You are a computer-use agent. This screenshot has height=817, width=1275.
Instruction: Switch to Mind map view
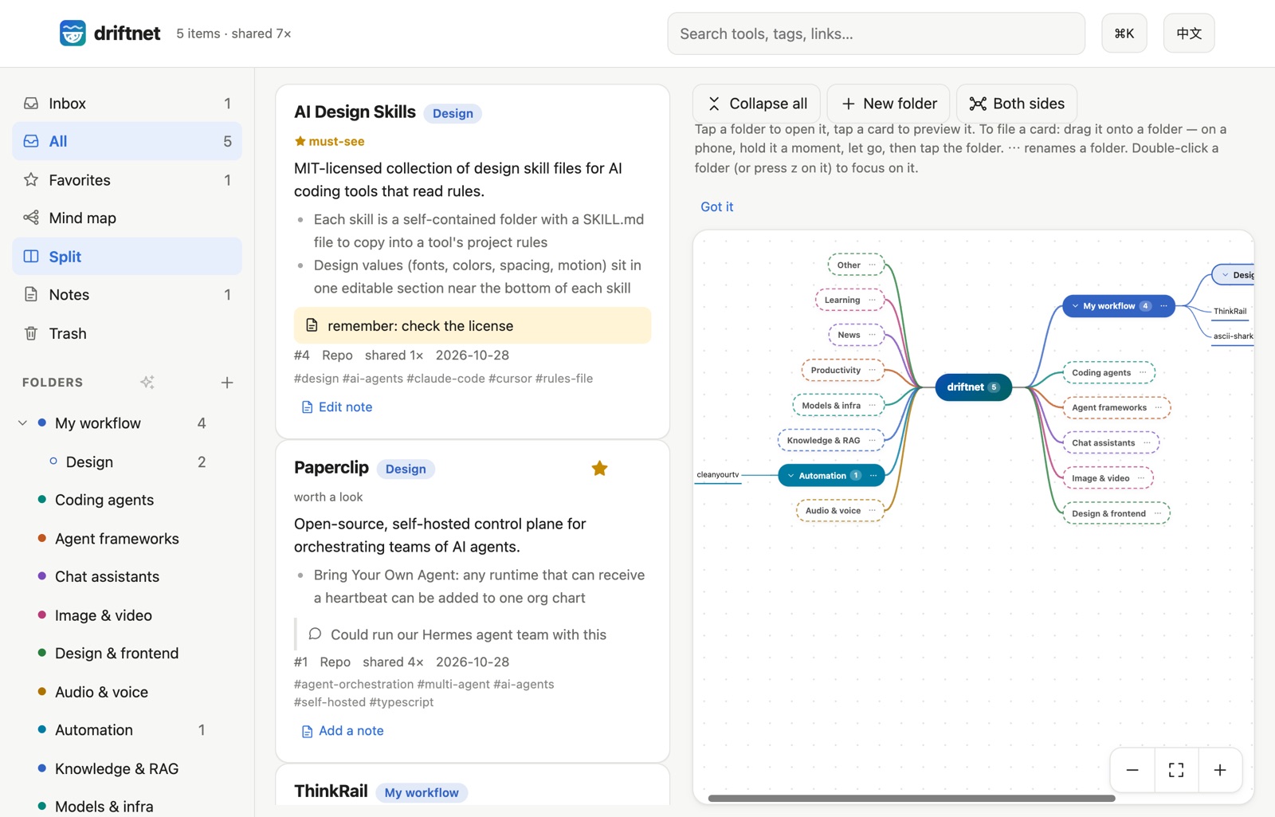coord(127,218)
